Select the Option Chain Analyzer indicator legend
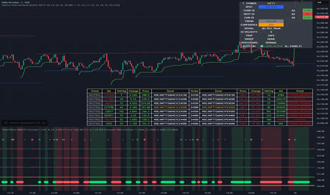This screenshot has width=330, height=195. (x=61, y=5)
